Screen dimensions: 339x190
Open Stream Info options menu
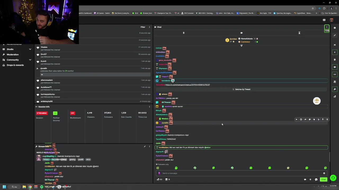click(149, 146)
